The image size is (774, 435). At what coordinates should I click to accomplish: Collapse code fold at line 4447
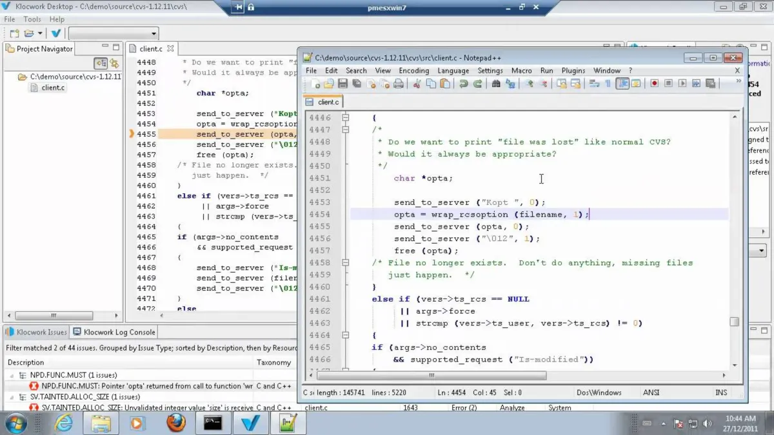point(346,130)
